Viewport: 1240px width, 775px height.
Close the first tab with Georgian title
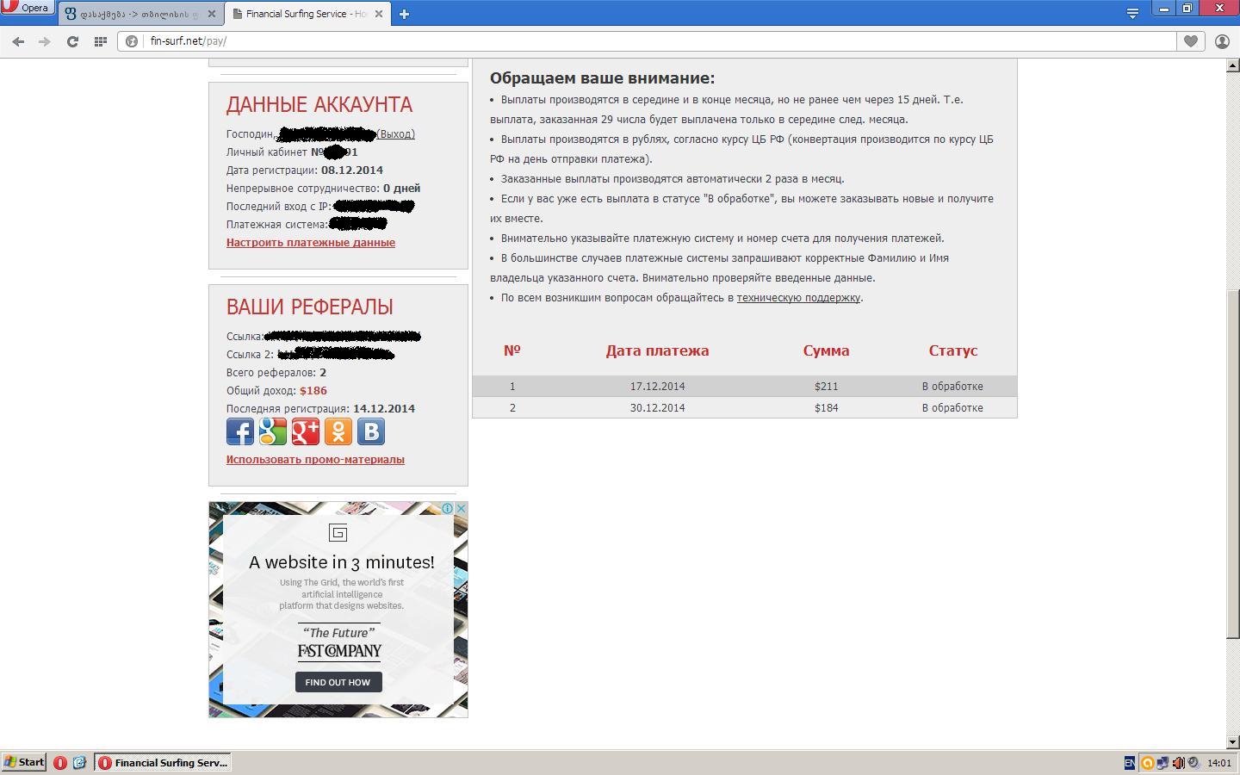click(211, 14)
